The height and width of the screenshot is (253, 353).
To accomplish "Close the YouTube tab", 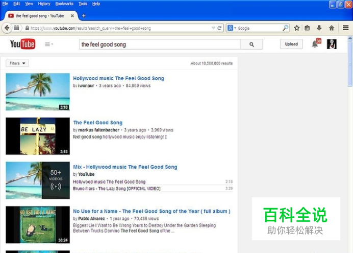I will pyautogui.click(x=72, y=15).
